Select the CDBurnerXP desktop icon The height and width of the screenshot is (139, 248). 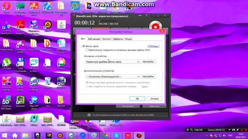[x=48, y=7]
